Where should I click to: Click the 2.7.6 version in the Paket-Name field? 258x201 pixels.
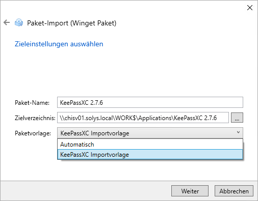point(96,103)
